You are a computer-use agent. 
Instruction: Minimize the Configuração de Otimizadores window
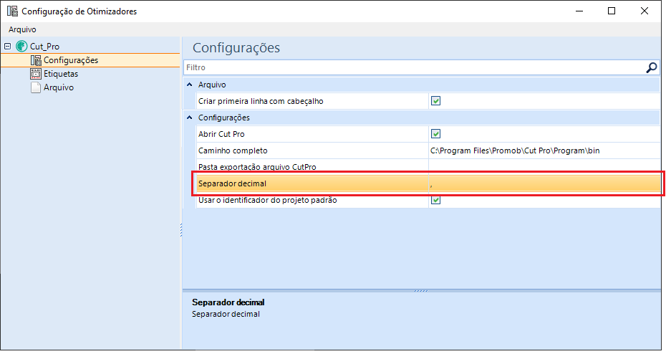[579, 11]
